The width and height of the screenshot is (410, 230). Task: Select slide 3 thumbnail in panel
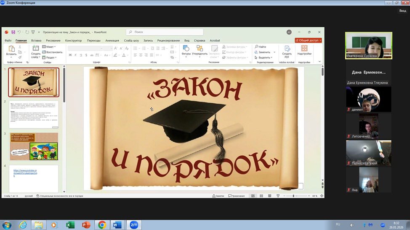pos(34,146)
